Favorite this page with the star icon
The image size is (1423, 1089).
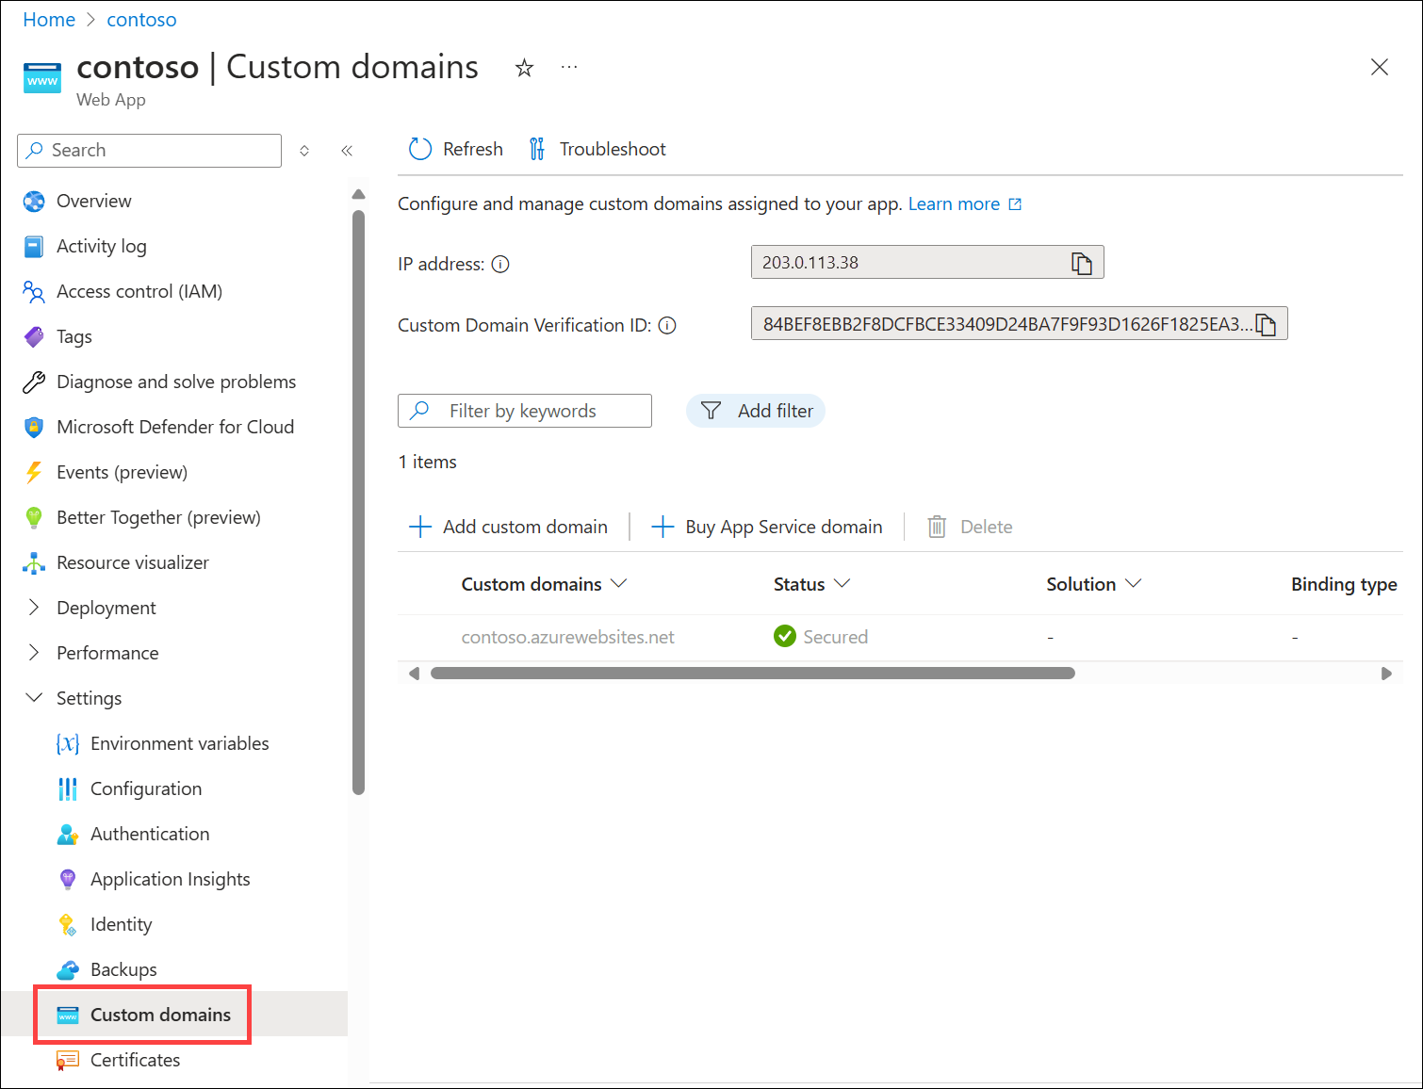click(525, 68)
